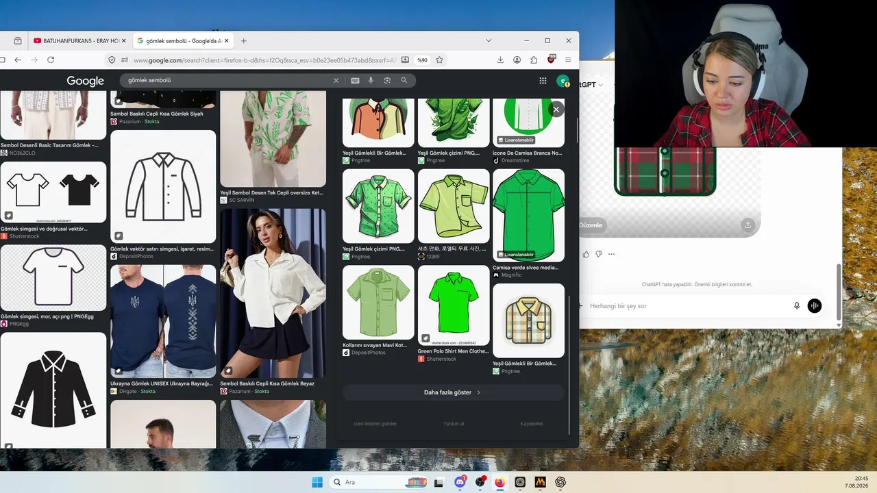The image size is (877, 493).
Task: Close the BATUHANFURKAN5 YouTube tab
Action: [x=125, y=41]
